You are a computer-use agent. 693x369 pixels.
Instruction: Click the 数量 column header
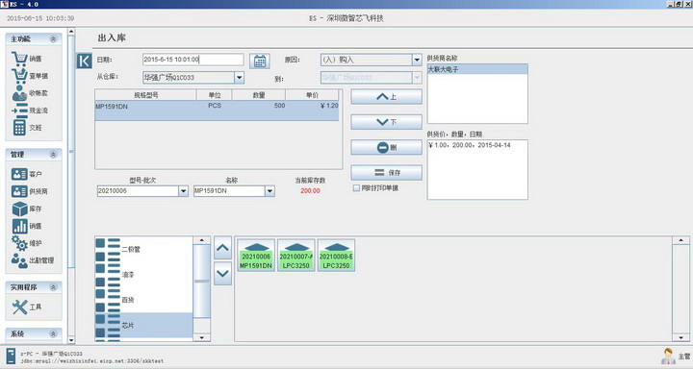(259, 95)
